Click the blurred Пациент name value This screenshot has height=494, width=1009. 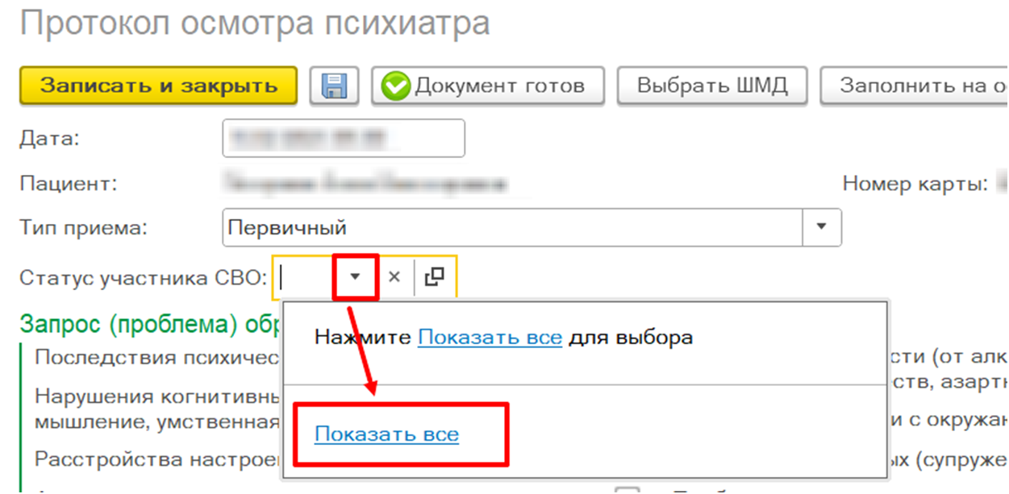(x=366, y=184)
